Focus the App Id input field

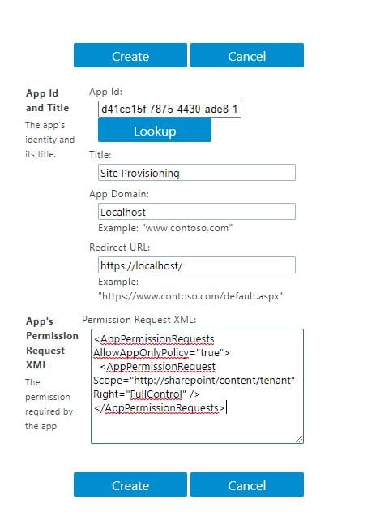coord(169,109)
